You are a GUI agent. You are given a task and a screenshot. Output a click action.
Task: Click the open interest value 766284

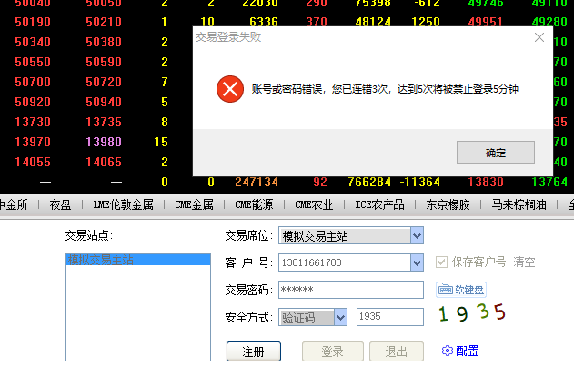(x=369, y=182)
